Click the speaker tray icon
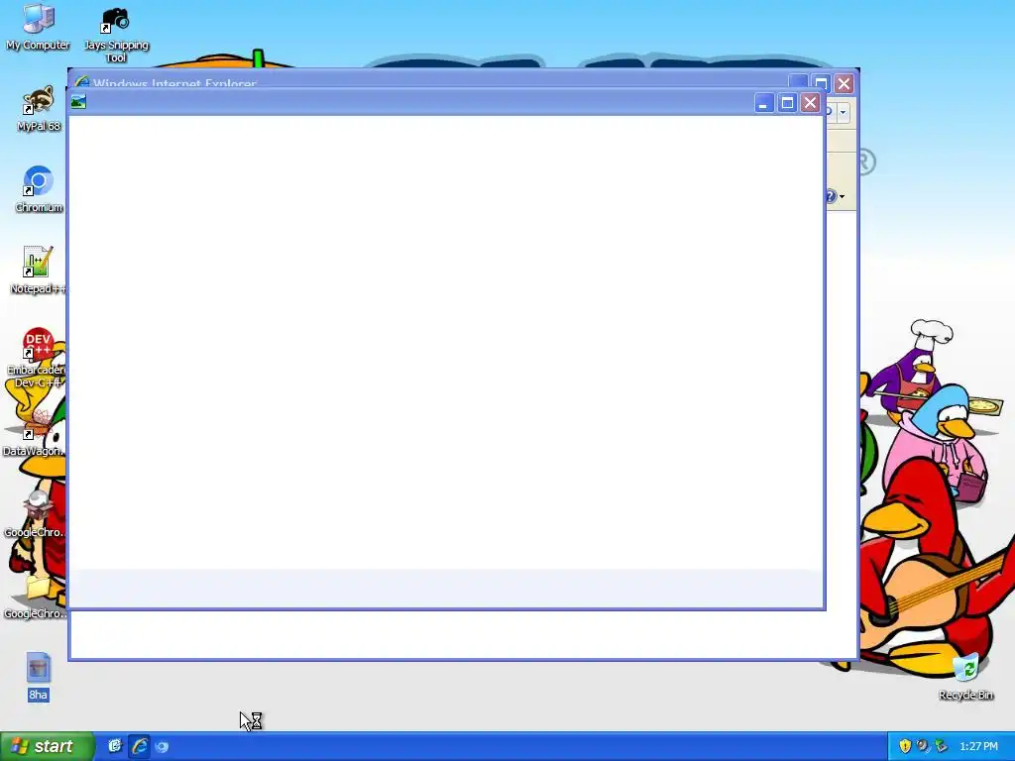The image size is (1015, 761). click(923, 746)
